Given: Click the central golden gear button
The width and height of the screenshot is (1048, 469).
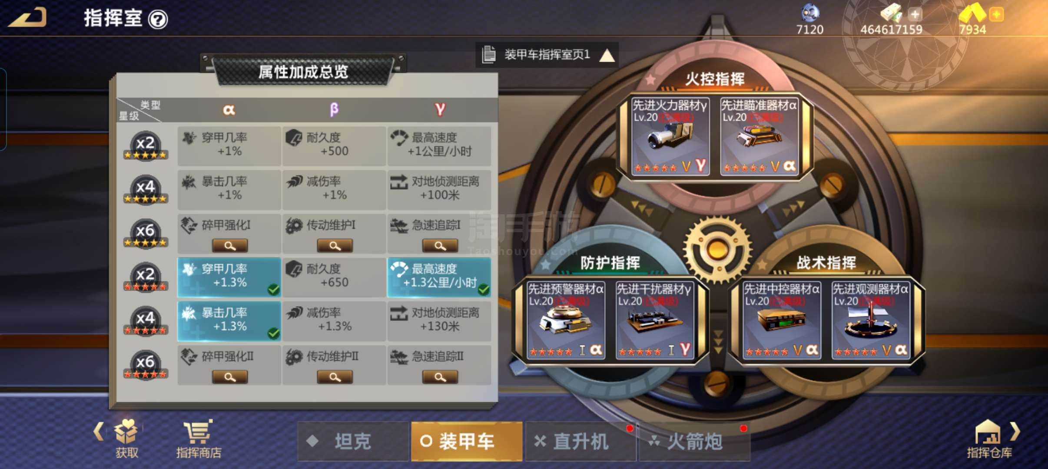Looking at the screenshot, I should coord(717,249).
